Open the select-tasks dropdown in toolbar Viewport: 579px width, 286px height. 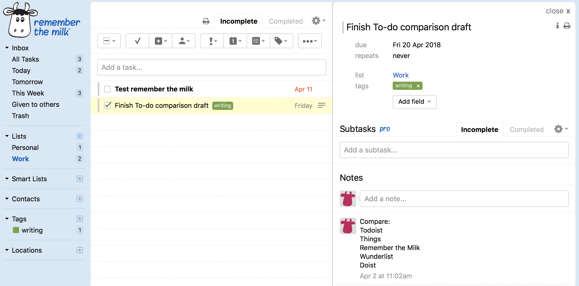coord(109,41)
